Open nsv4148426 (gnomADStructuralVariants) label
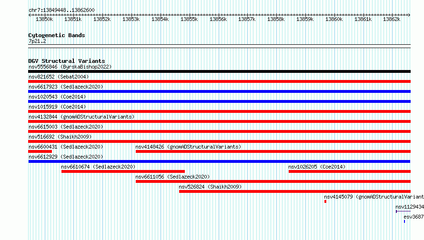 [x=188, y=147]
